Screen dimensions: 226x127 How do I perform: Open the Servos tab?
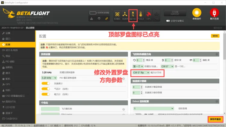[17, 79]
